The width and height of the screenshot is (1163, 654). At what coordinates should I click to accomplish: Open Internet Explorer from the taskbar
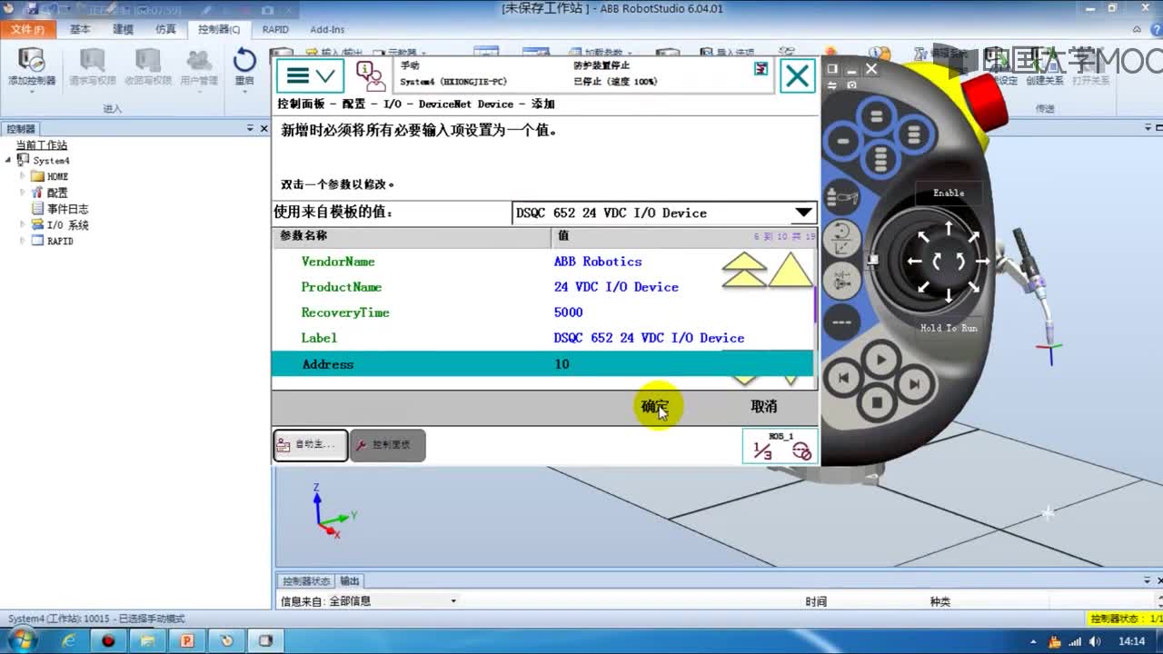click(x=69, y=640)
